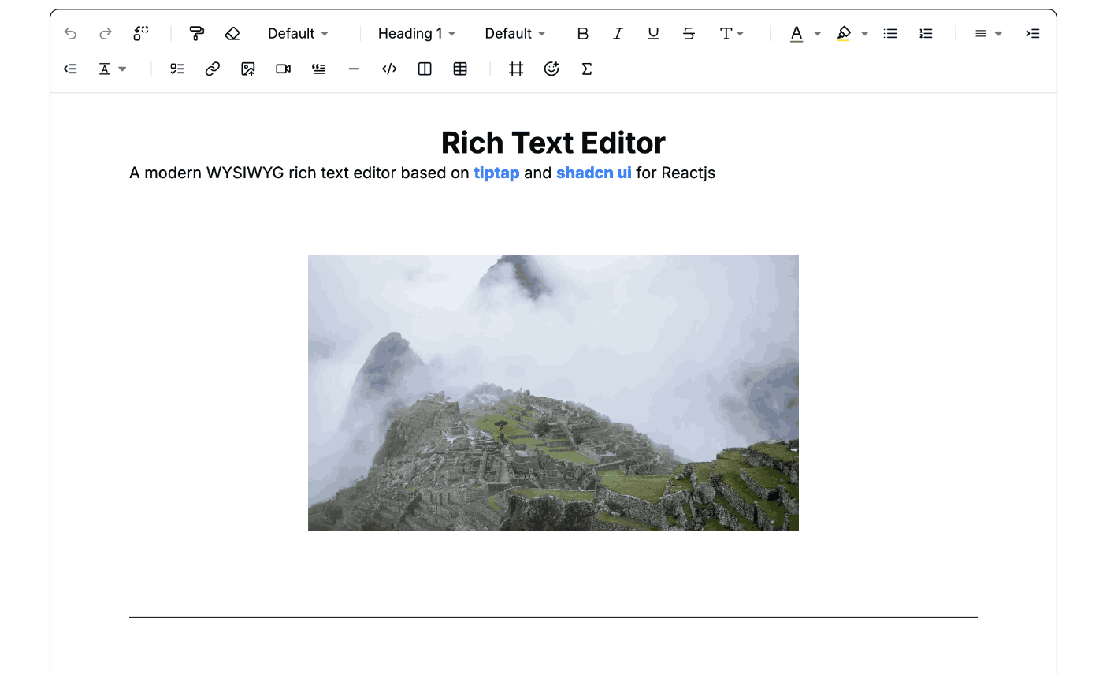Insert a horizontal rule line
The height and width of the screenshot is (674, 1103).
tap(354, 69)
